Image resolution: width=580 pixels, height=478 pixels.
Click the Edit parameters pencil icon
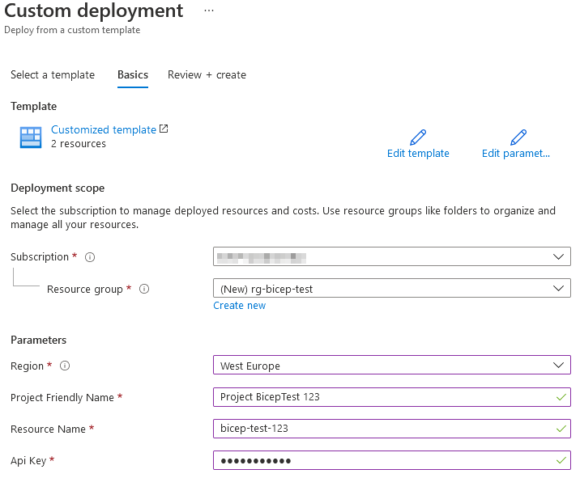click(518, 137)
